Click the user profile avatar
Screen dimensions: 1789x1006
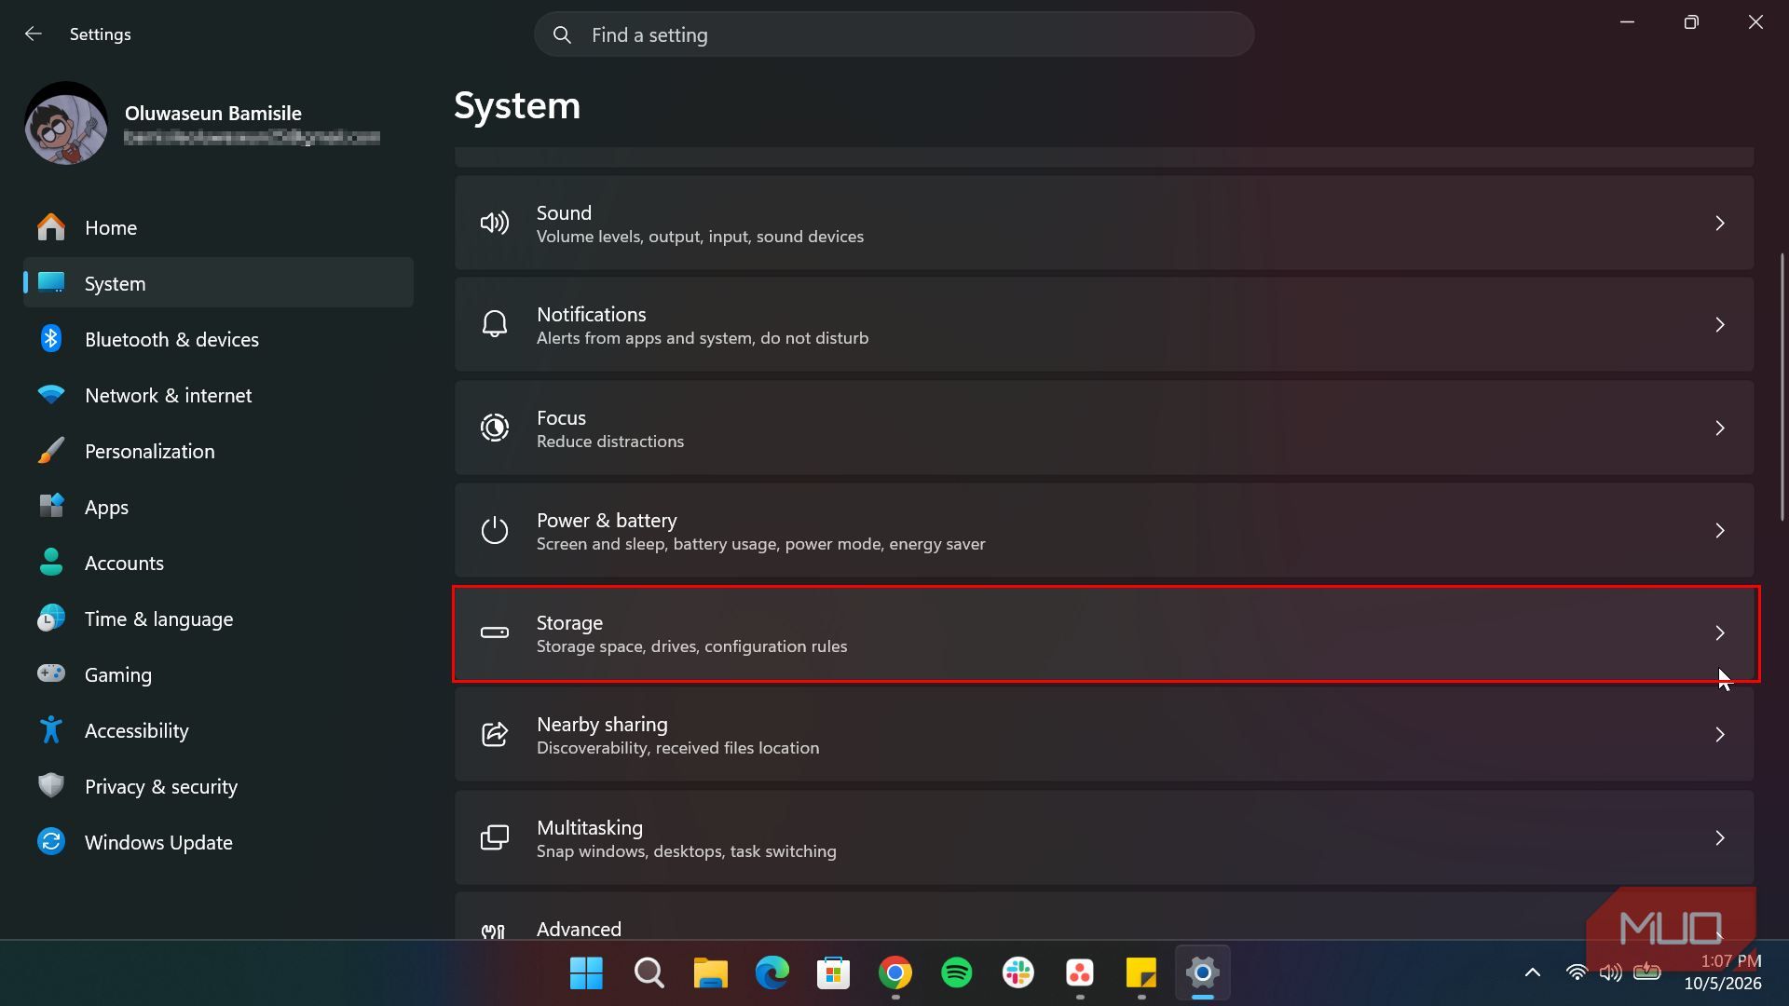[x=66, y=124]
